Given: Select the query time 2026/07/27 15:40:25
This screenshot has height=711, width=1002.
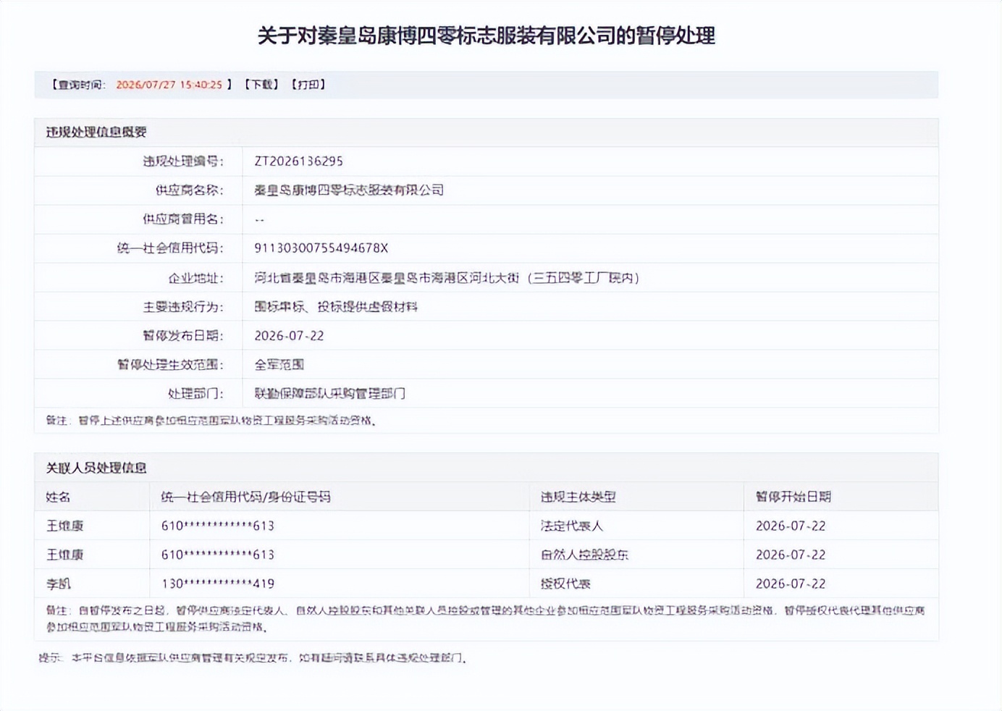Looking at the screenshot, I should 169,85.
